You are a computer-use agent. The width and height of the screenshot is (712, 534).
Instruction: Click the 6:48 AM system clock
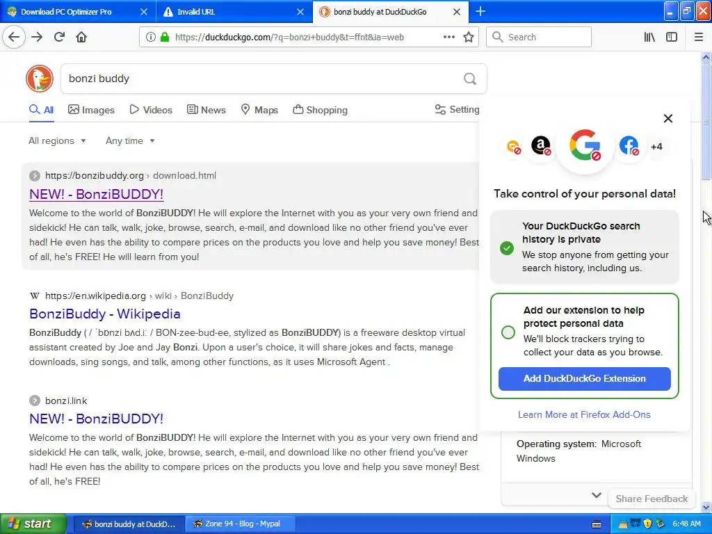pyautogui.click(x=686, y=524)
